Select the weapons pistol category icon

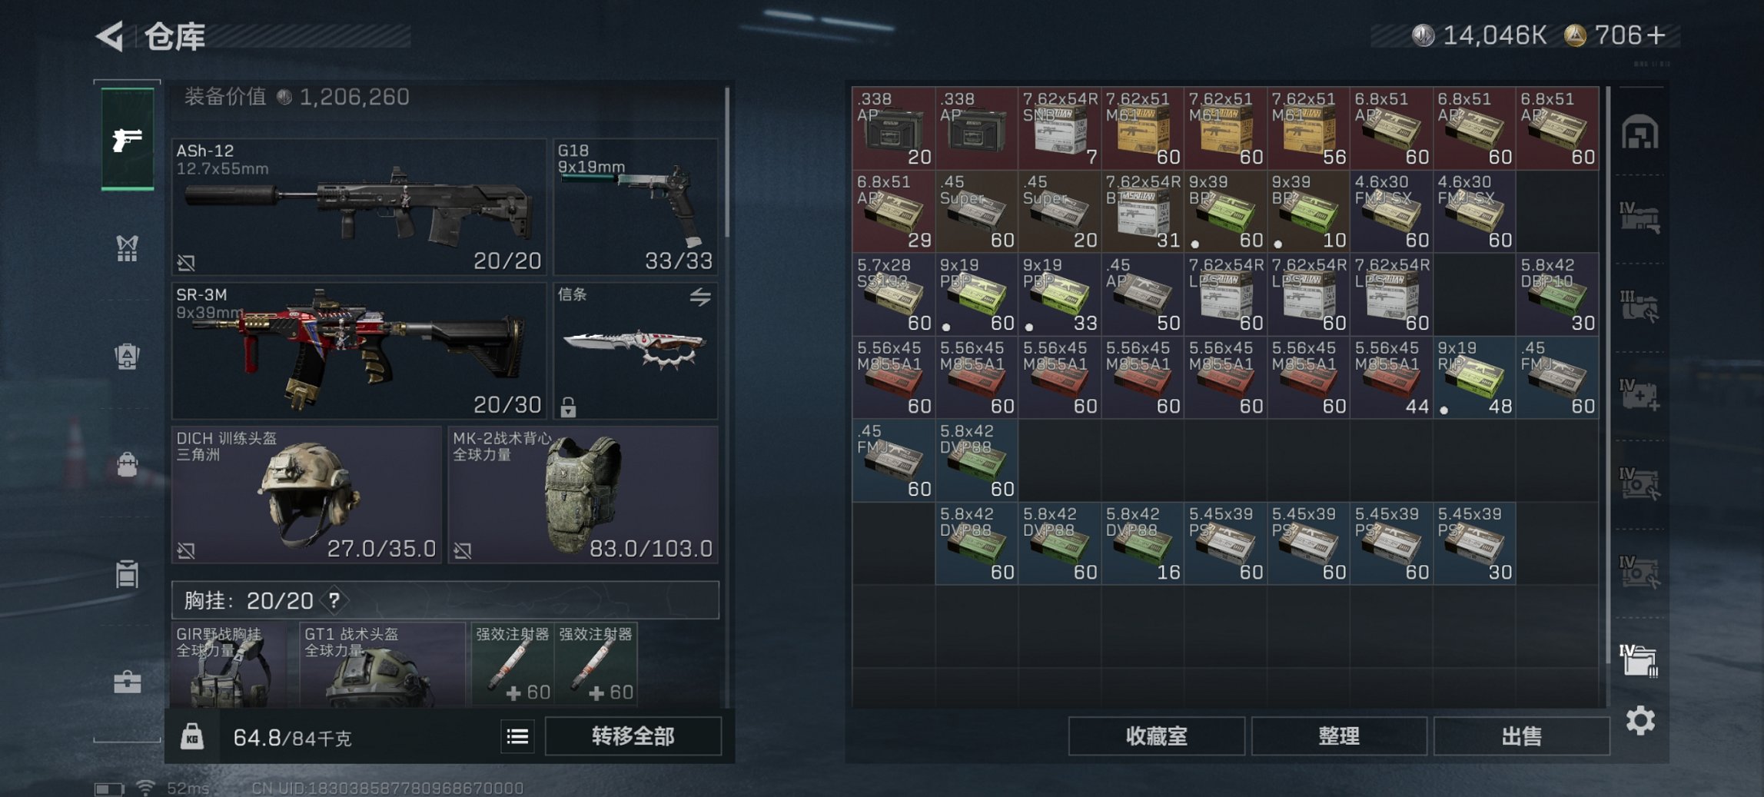(x=128, y=139)
